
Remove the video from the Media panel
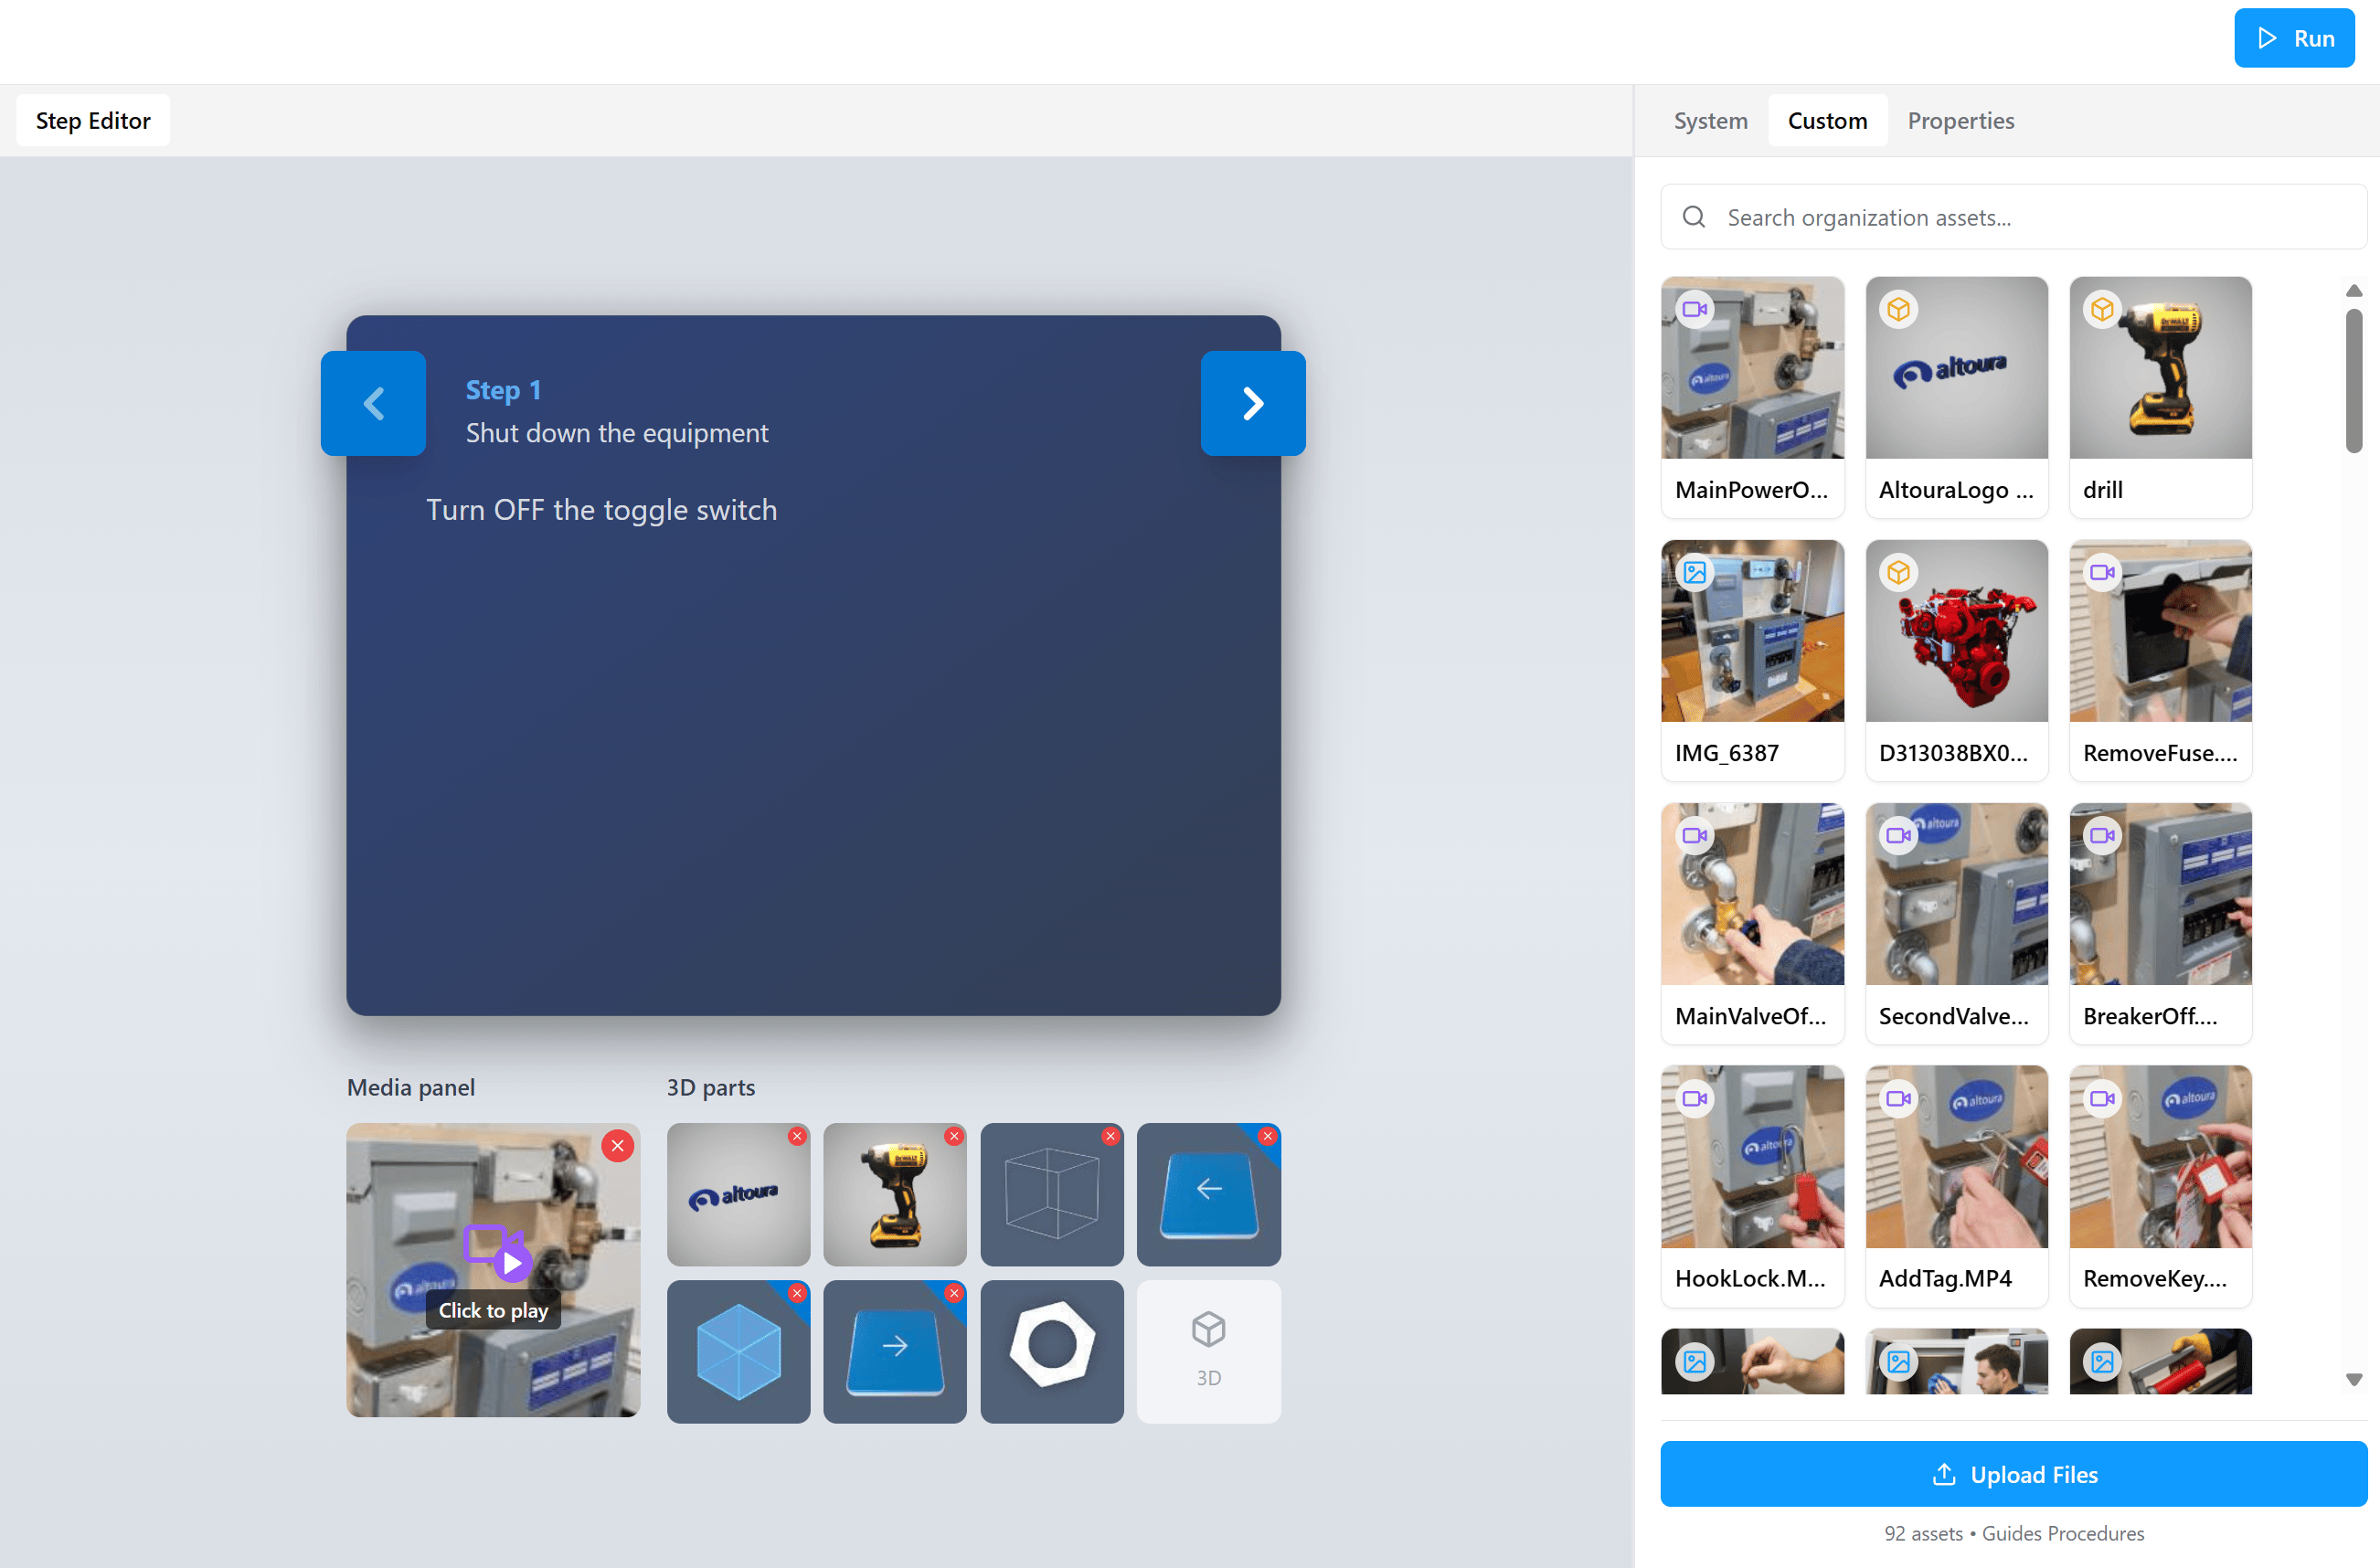click(618, 1146)
